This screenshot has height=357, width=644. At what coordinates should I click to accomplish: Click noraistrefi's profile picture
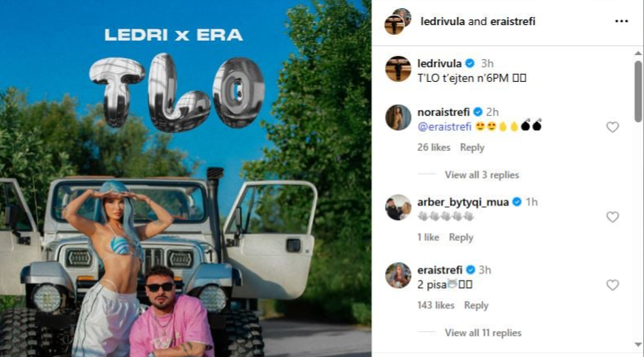(398, 118)
